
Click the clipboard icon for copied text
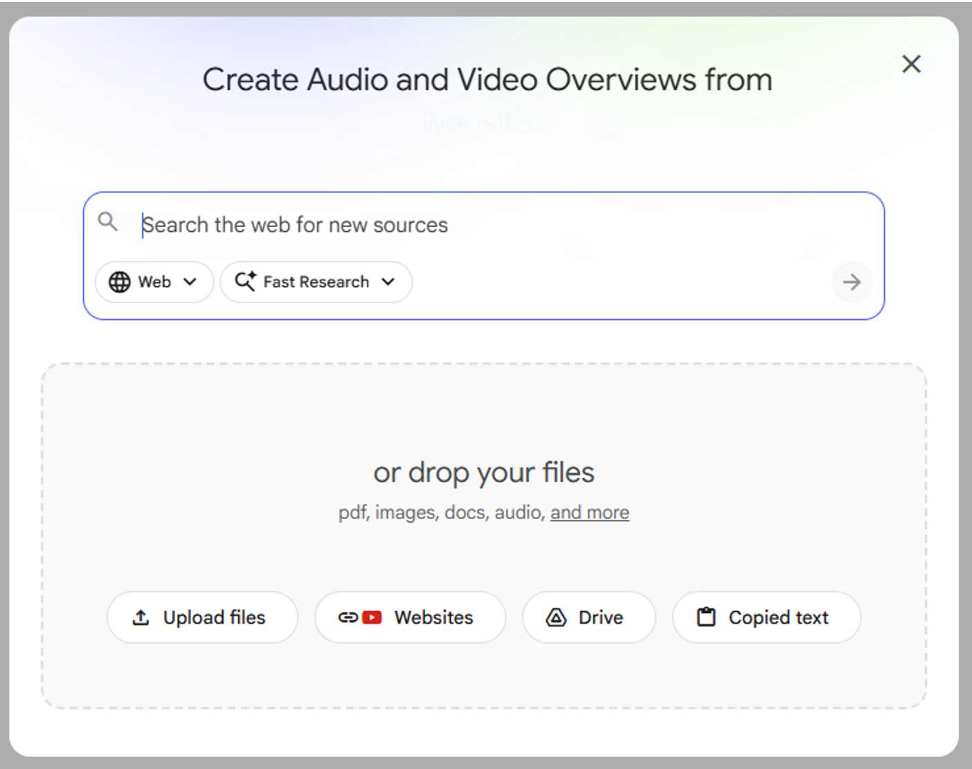pyautogui.click(x=706, y=617)
